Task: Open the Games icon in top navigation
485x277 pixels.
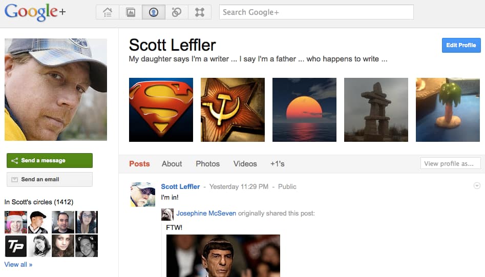Action: (x=200, y=12)
